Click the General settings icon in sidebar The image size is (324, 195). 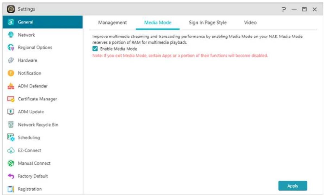[11, 22]
